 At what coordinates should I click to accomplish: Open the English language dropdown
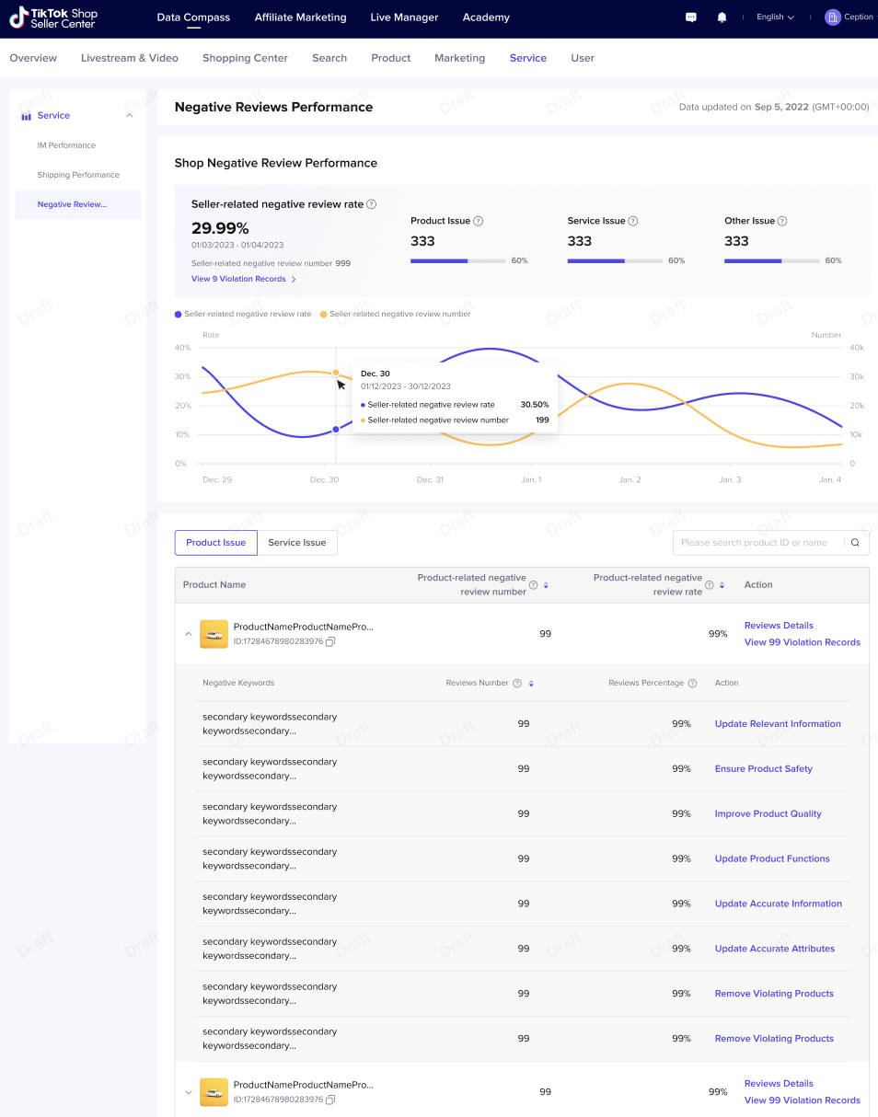pos(775,17)
